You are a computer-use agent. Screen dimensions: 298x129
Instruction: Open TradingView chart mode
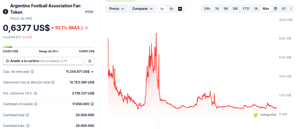tap(180, 9)
